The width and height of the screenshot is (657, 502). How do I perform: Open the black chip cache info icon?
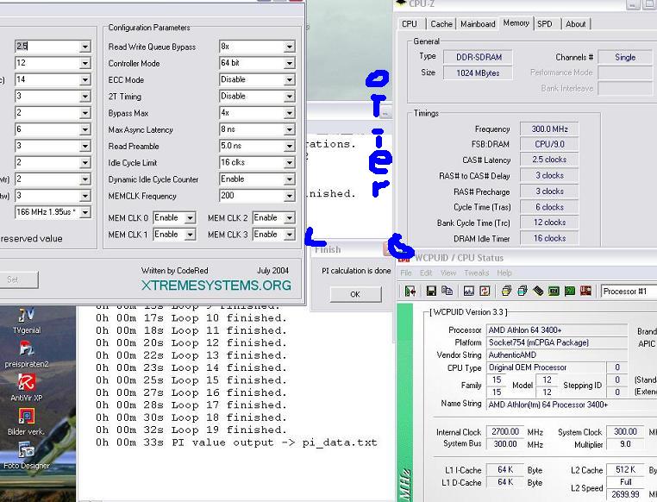pos(538,291)
